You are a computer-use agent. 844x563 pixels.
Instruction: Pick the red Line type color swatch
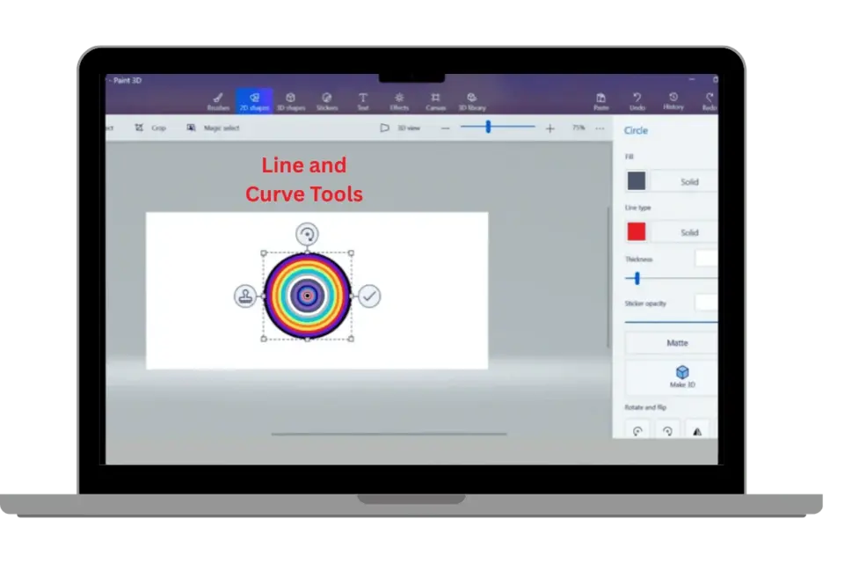[636, 232]
